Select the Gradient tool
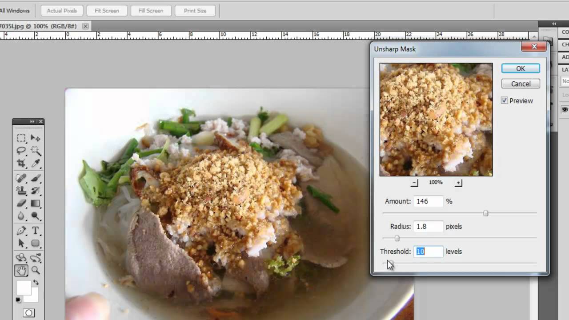The image size is (569, 320). pos(36,203)
